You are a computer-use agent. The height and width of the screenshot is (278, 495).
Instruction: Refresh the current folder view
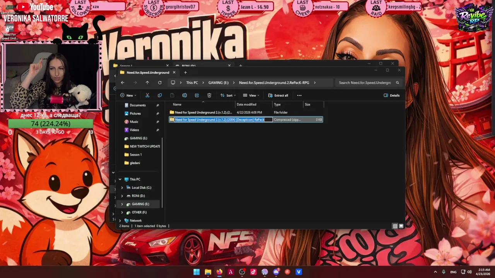click(x=160, y=83)
